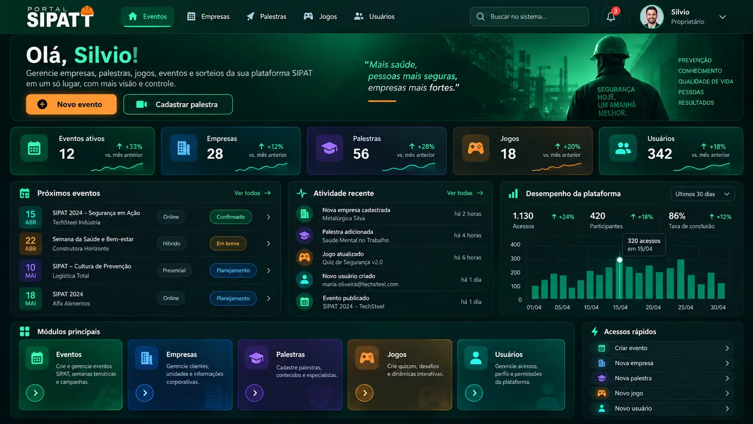Select the Jogos nav tab

(320, 17)
